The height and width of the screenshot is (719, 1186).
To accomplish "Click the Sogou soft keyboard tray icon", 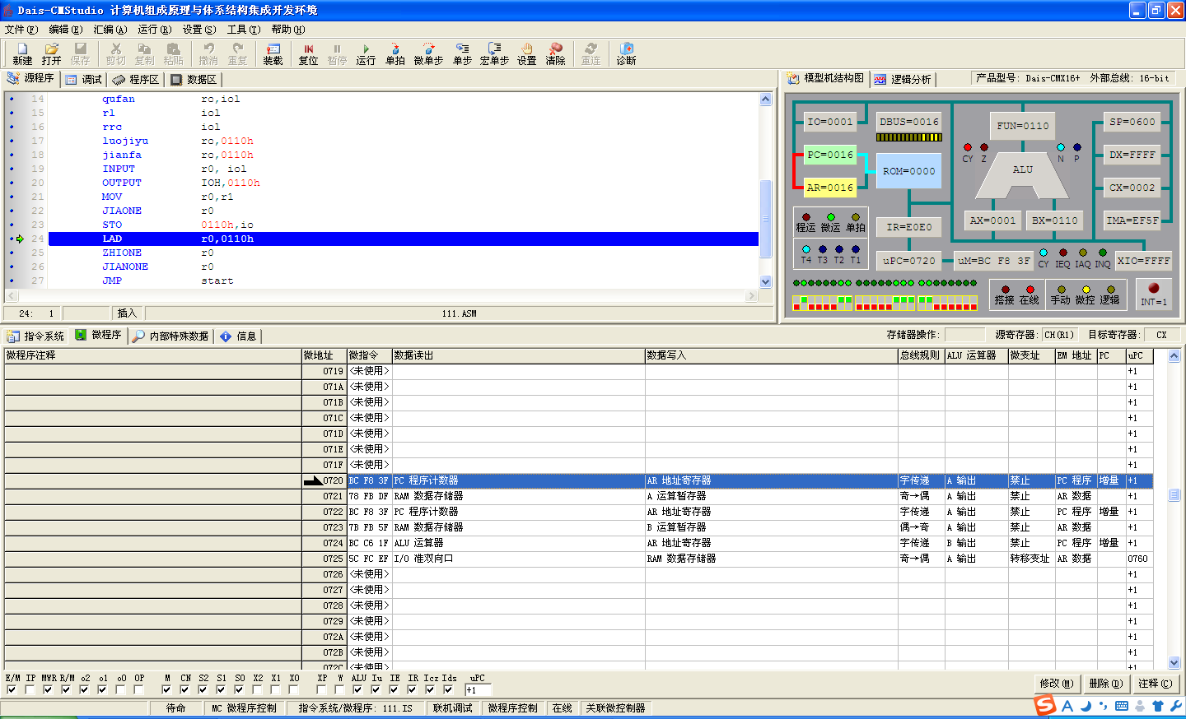I will pos(1122,706).
